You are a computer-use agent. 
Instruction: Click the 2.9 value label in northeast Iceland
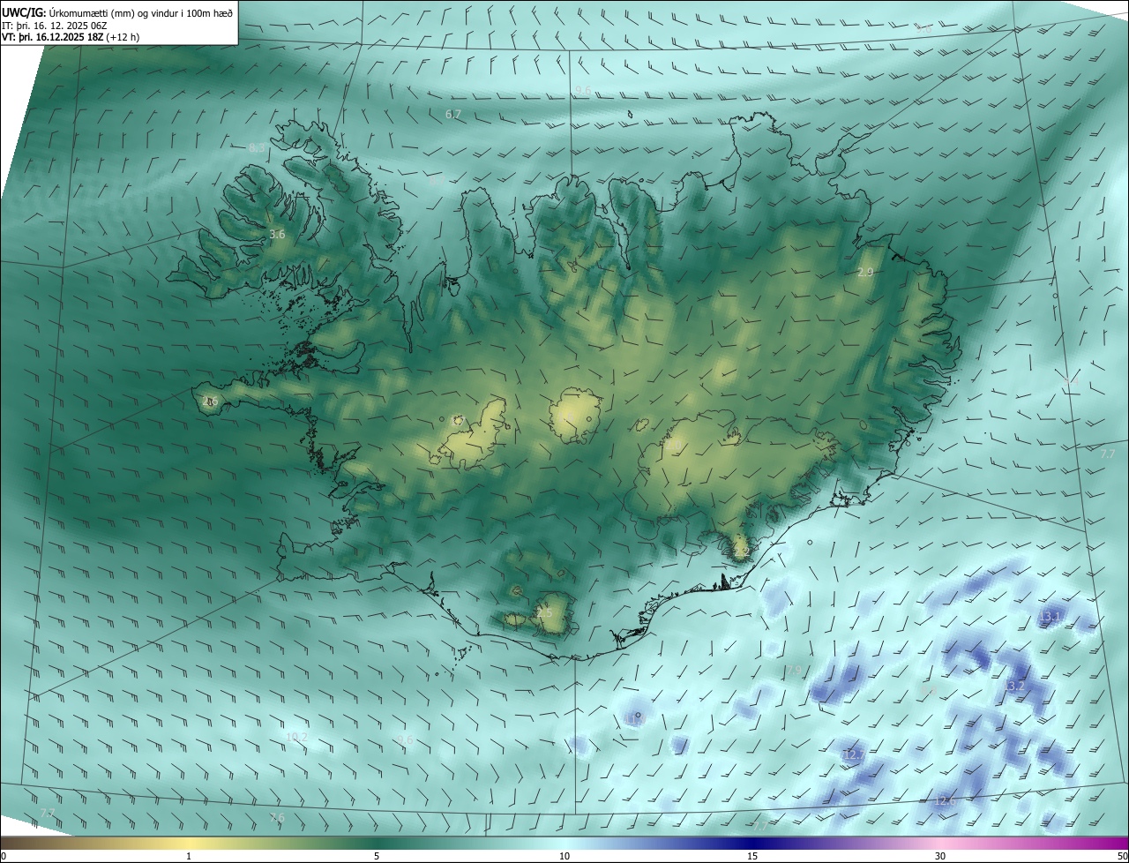pyautogui.click(x=865, y=273)
